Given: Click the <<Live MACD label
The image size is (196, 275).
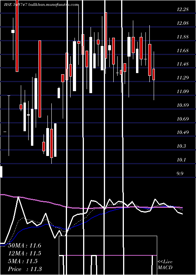Looking at the screenshot, I should point(165,265).
